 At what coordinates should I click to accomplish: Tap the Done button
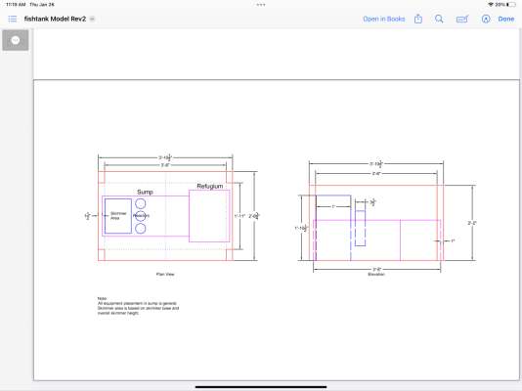506,19
